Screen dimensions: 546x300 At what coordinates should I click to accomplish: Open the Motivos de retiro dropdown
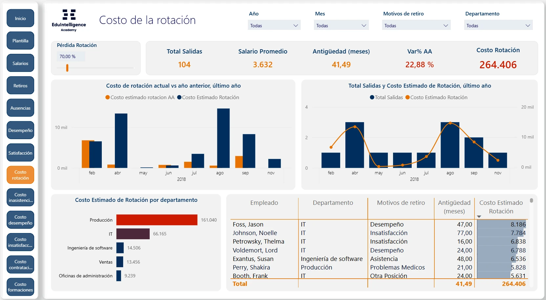click(416, 25)
